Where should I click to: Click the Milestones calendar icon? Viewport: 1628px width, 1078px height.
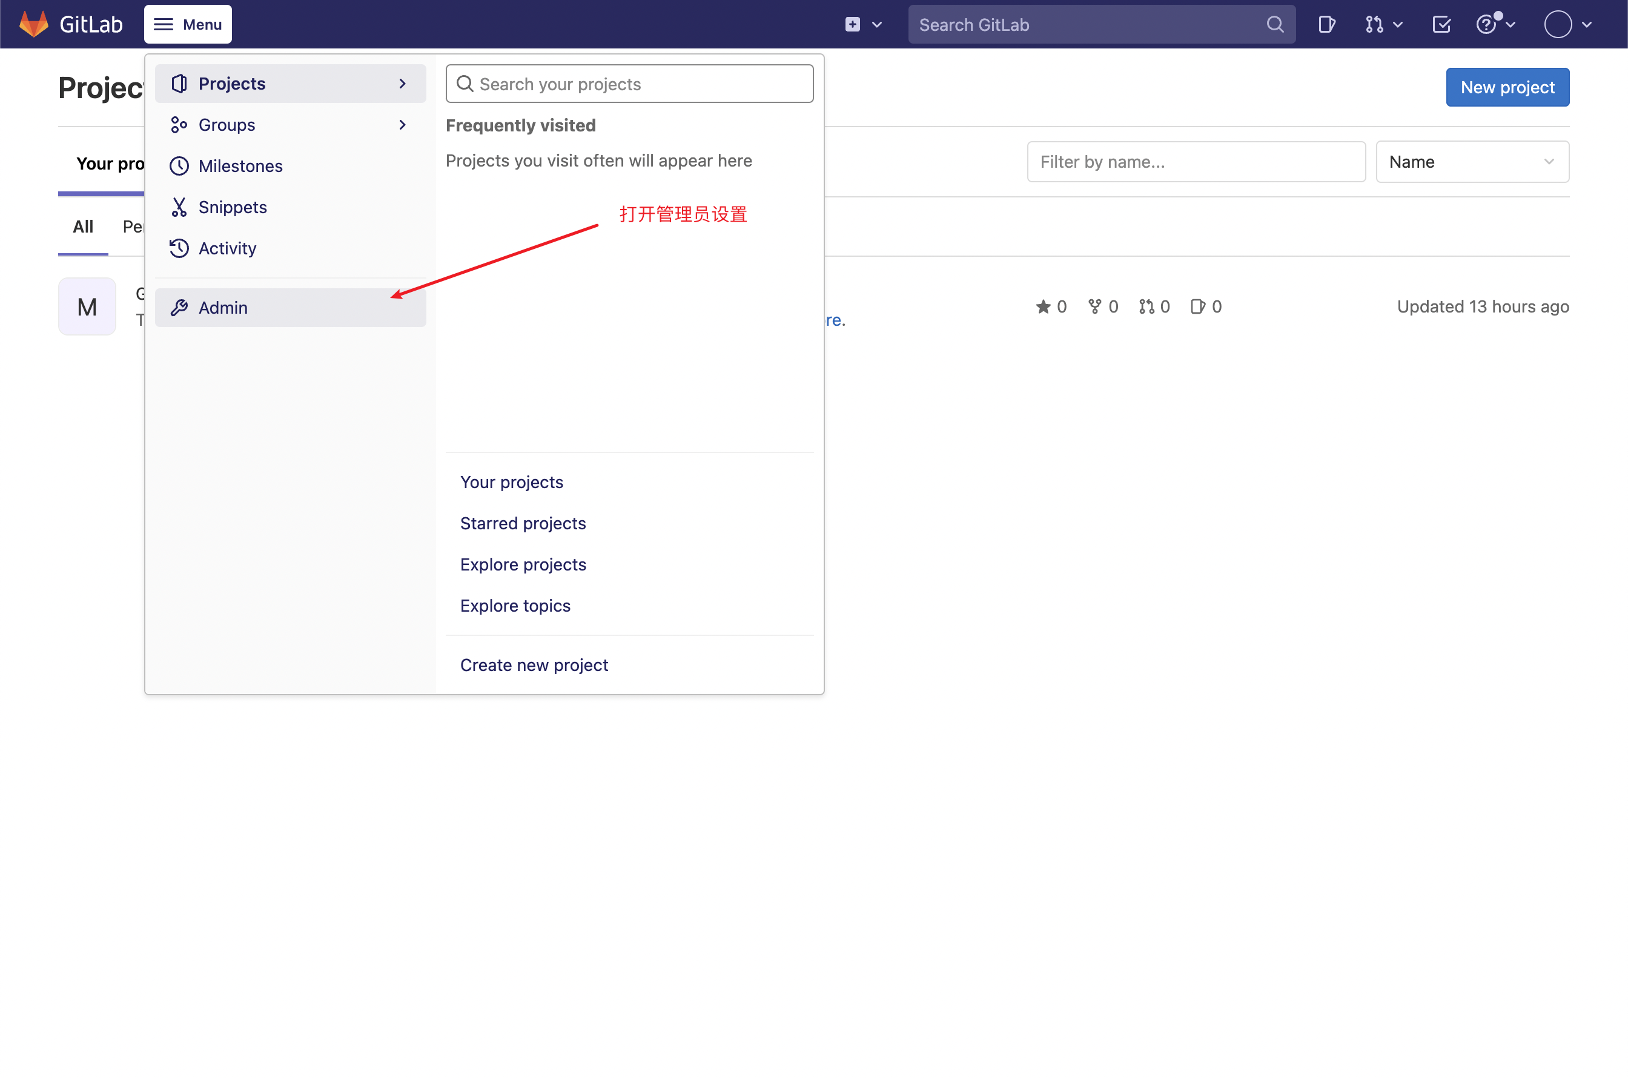click(178, 165)
